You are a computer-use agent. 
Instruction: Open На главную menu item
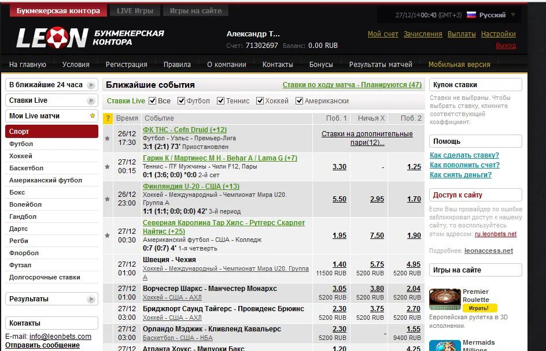[x=28, y=64]
